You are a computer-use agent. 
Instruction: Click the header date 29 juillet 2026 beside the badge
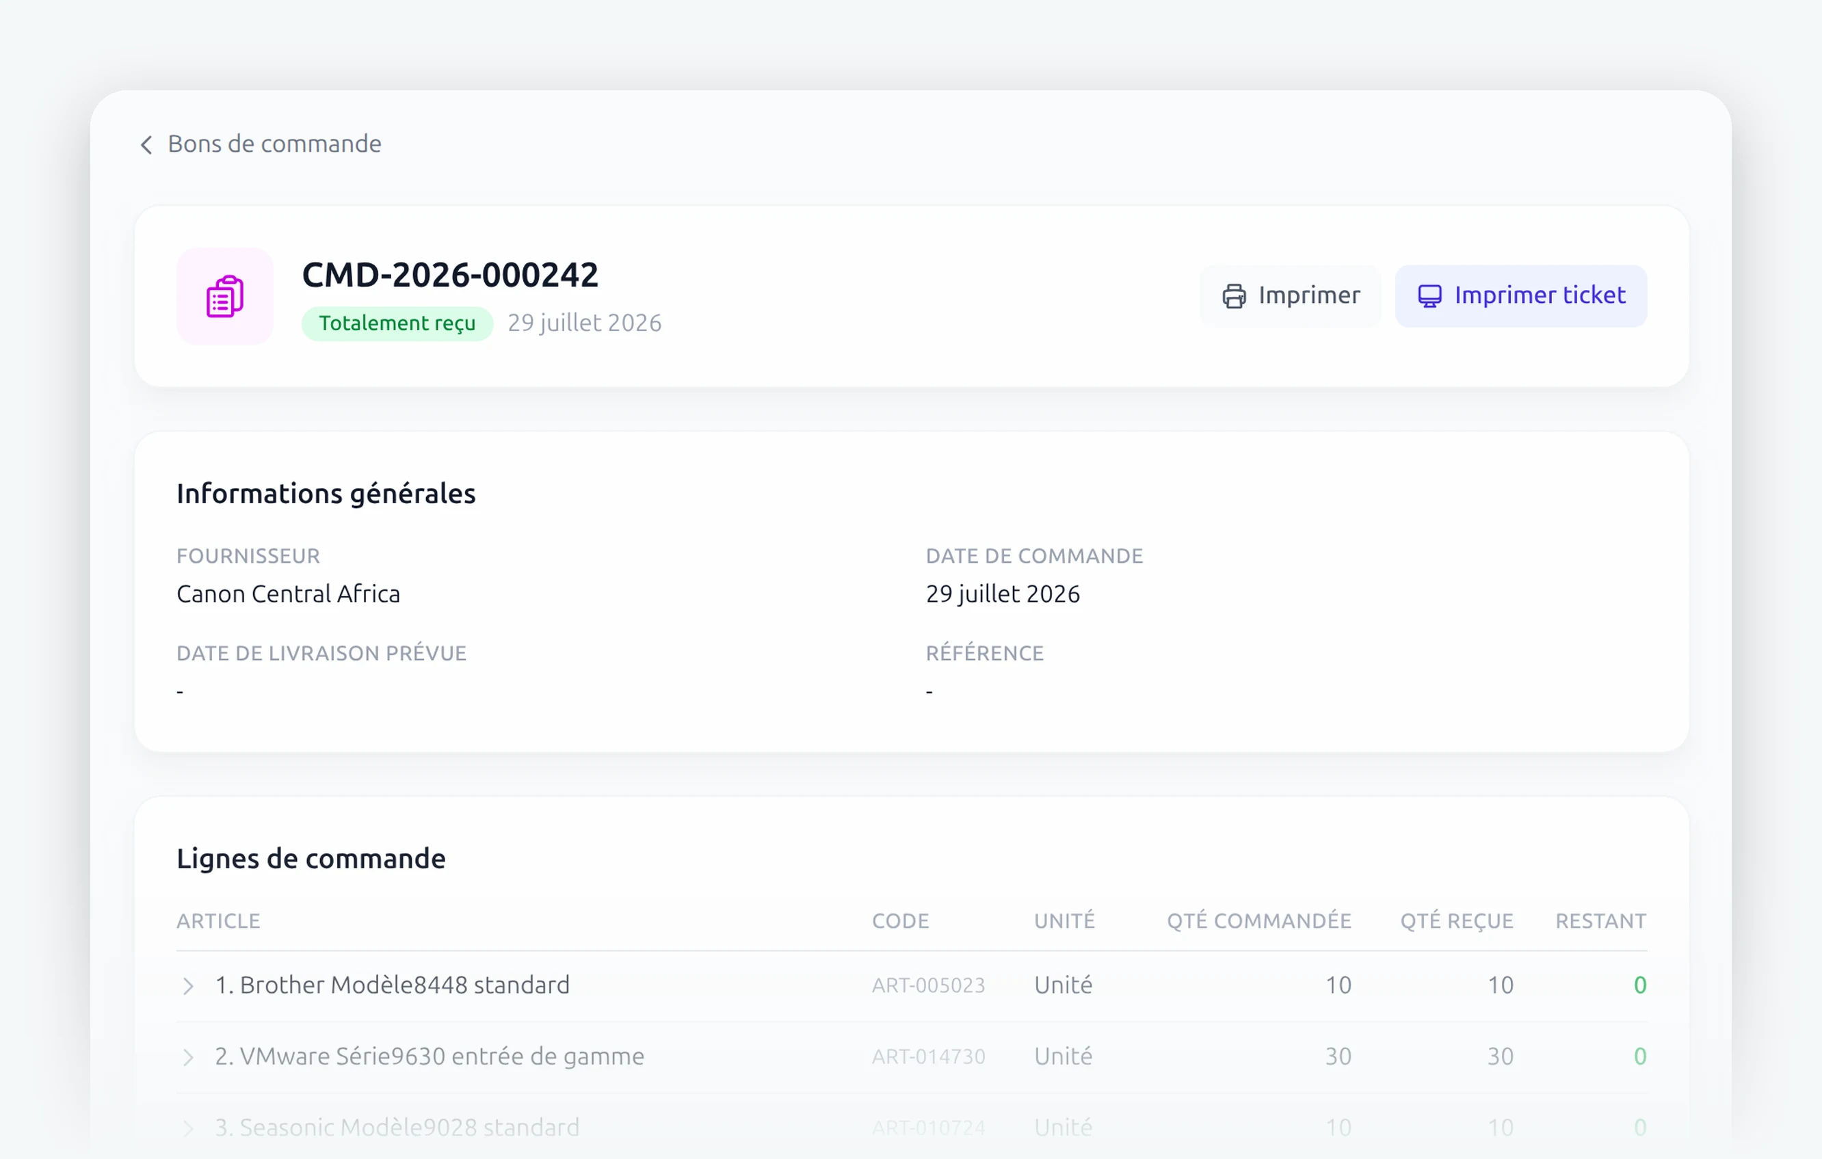click(x=585, y=323)
